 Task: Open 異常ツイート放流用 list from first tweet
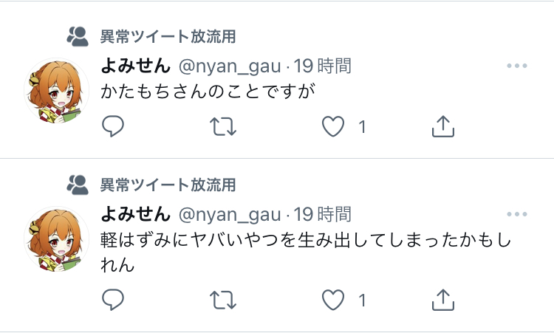pyautogui.click(x=168, y=36)
